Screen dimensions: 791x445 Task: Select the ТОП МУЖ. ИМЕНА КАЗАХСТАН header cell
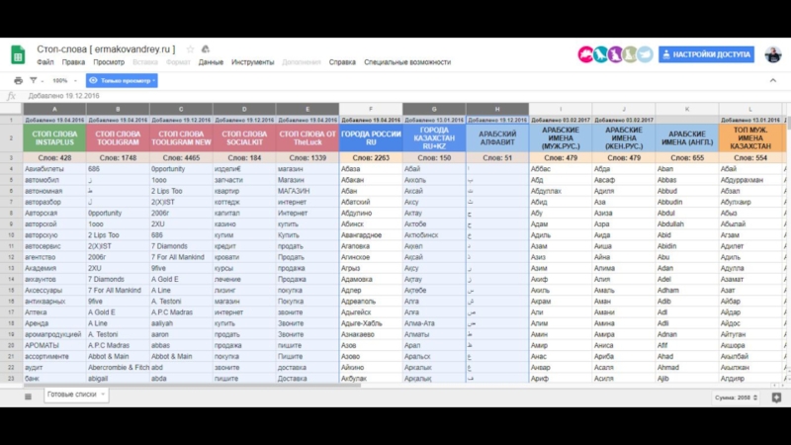pyautogui.click(x=750, y=138)
